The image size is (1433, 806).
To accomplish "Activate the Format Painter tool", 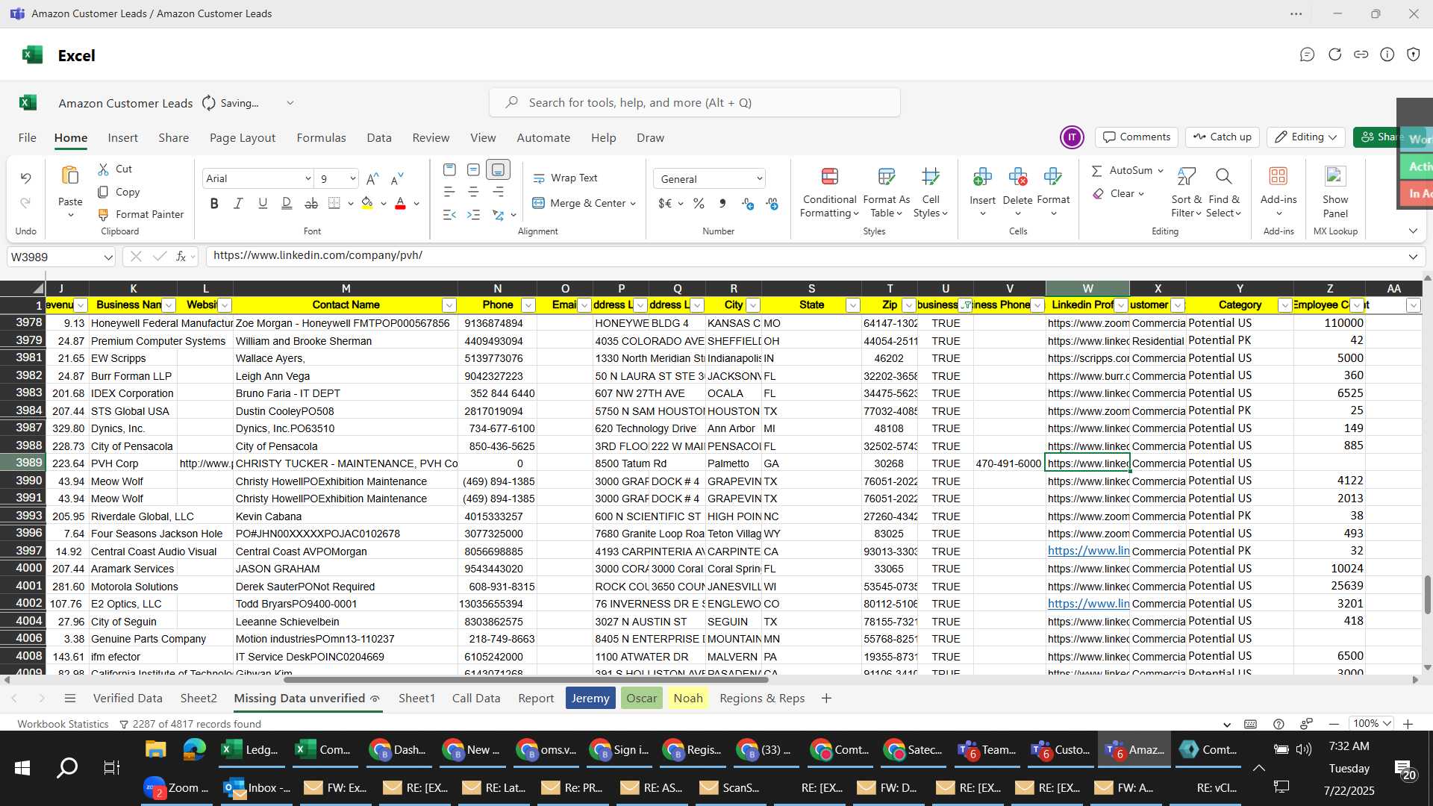I will coord(141,215).
